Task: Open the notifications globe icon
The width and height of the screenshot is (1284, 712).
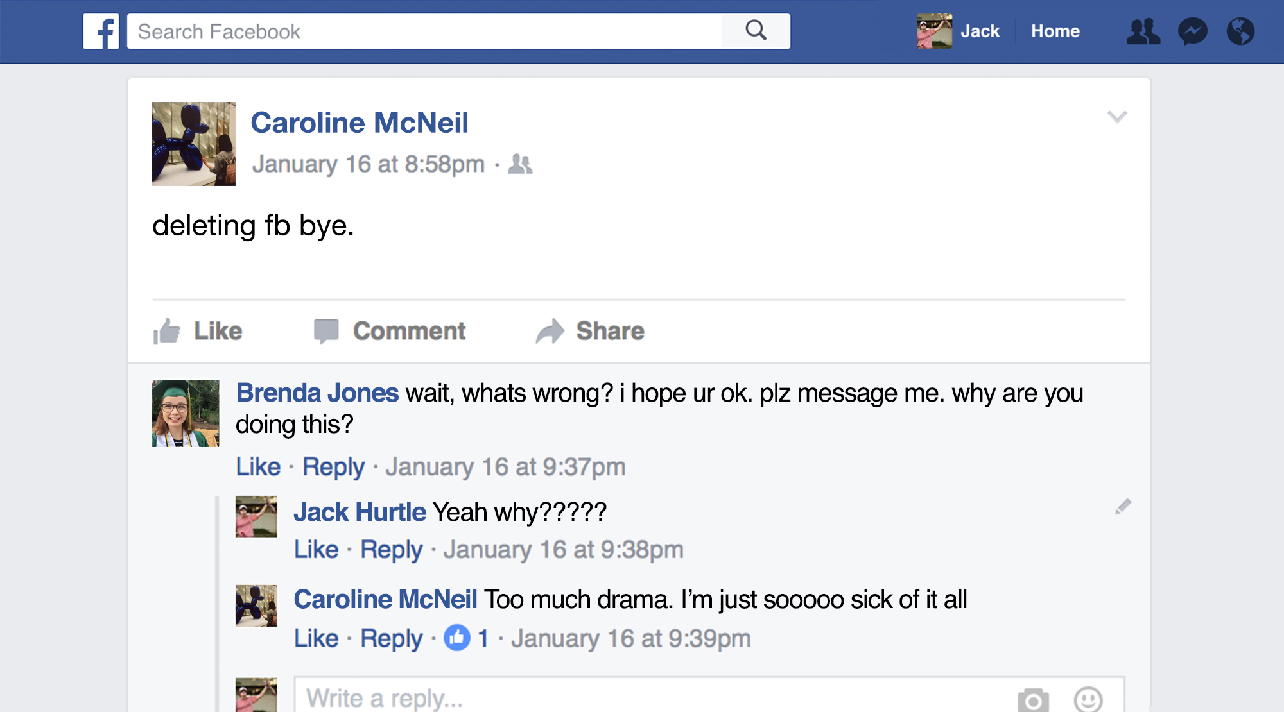Action: (x=1240, y=31)
